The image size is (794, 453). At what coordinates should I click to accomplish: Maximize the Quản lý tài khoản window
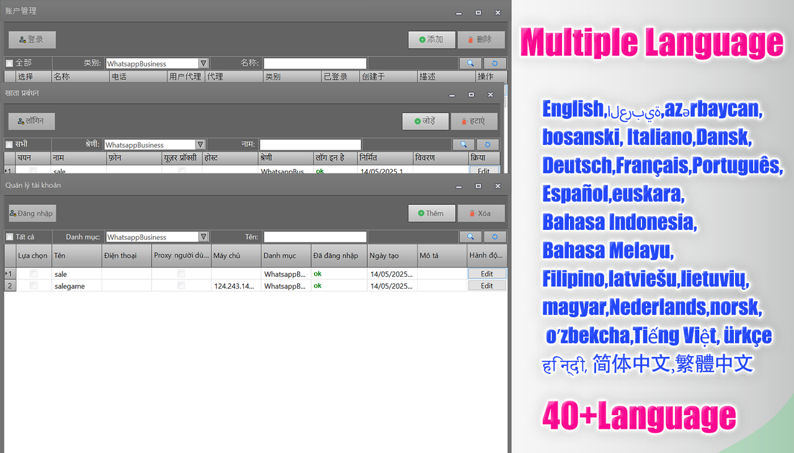click(x=478, y=186)
